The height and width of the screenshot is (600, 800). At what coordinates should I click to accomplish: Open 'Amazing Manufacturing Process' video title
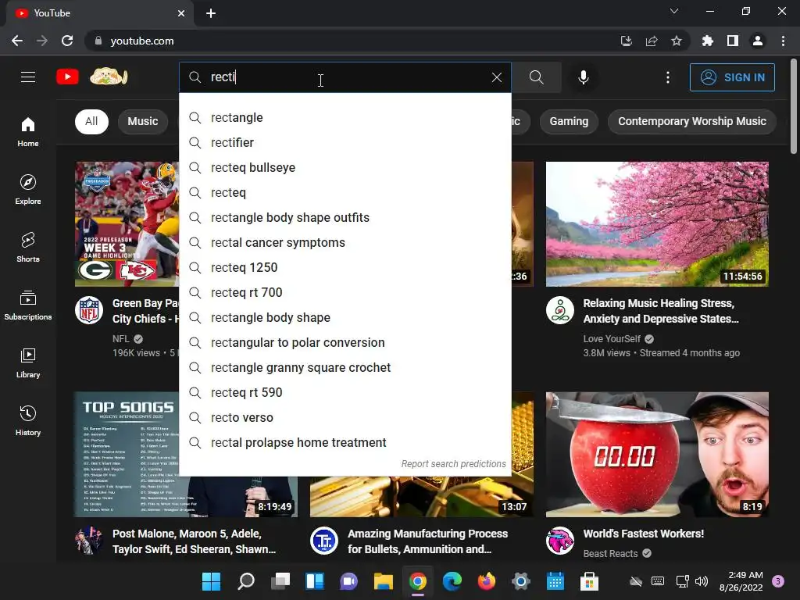(427, 541)
